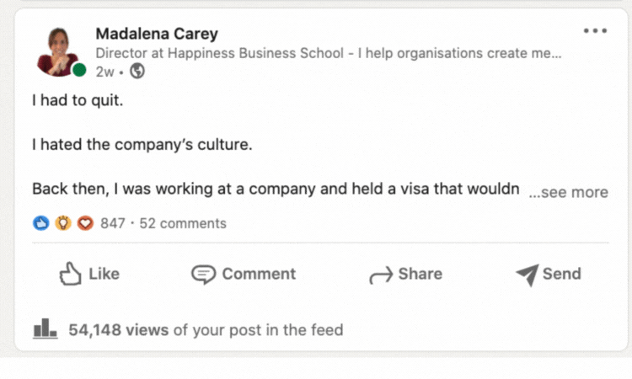Open the 52 comments link

183,223
